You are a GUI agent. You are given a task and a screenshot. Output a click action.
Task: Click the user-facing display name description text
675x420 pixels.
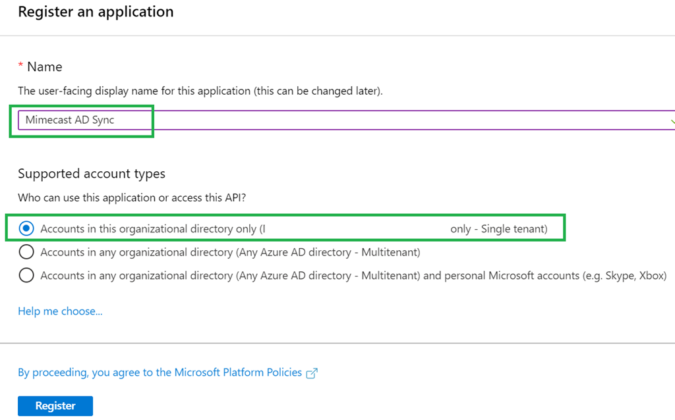point(200,91)
